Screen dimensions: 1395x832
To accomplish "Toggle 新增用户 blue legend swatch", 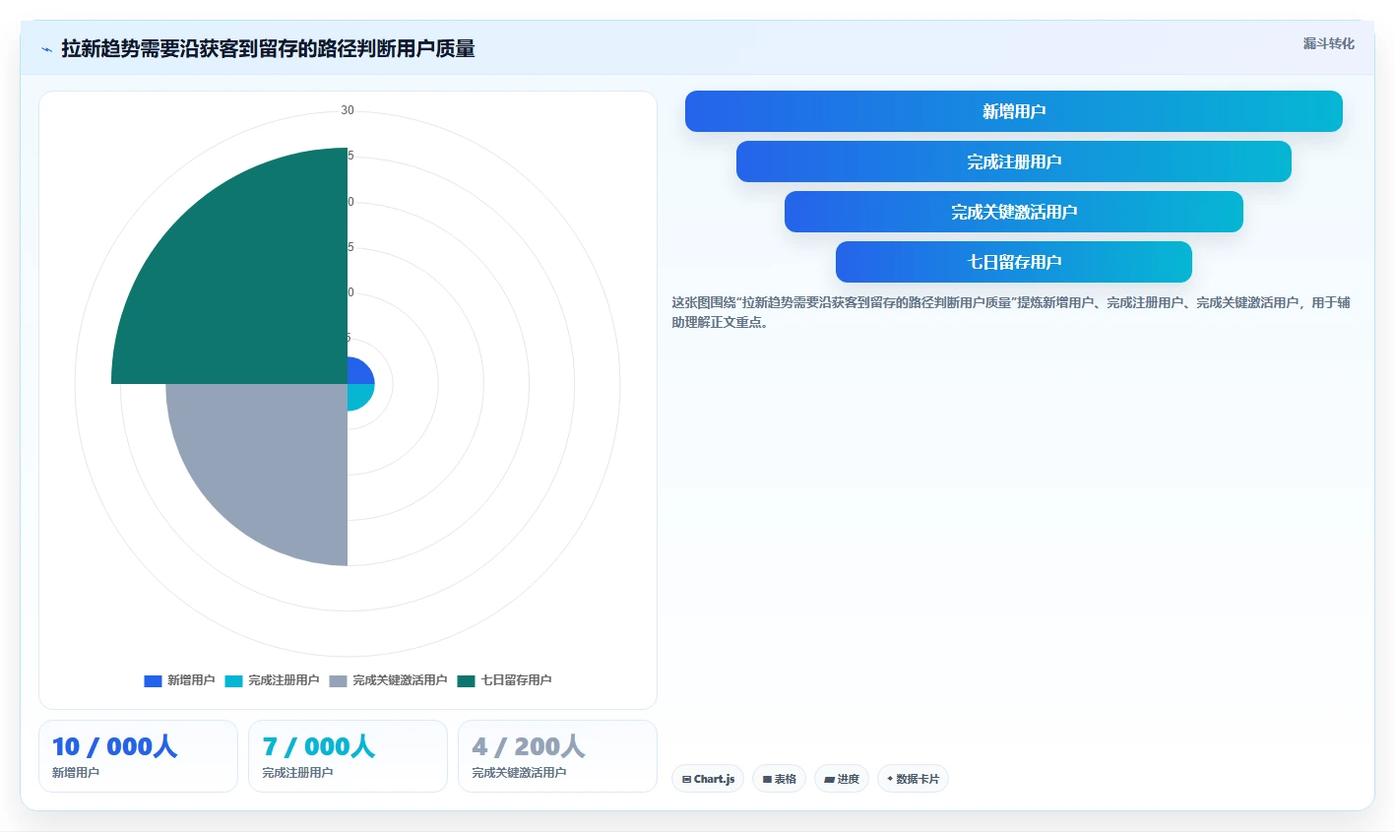I will (153, 681).
